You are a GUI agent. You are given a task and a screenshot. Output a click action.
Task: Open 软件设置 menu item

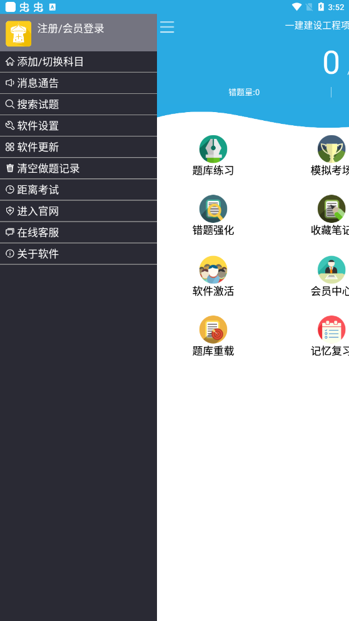click(78, 126)
